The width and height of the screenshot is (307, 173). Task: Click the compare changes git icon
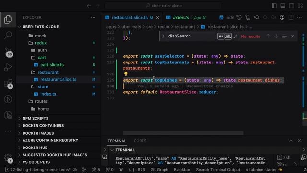pos(248,17)
